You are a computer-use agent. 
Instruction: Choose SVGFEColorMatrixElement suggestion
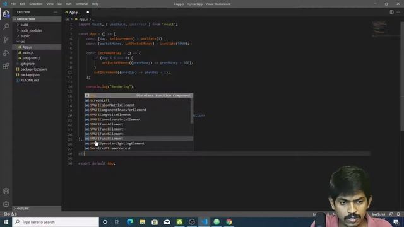click(x=138, y=105)
